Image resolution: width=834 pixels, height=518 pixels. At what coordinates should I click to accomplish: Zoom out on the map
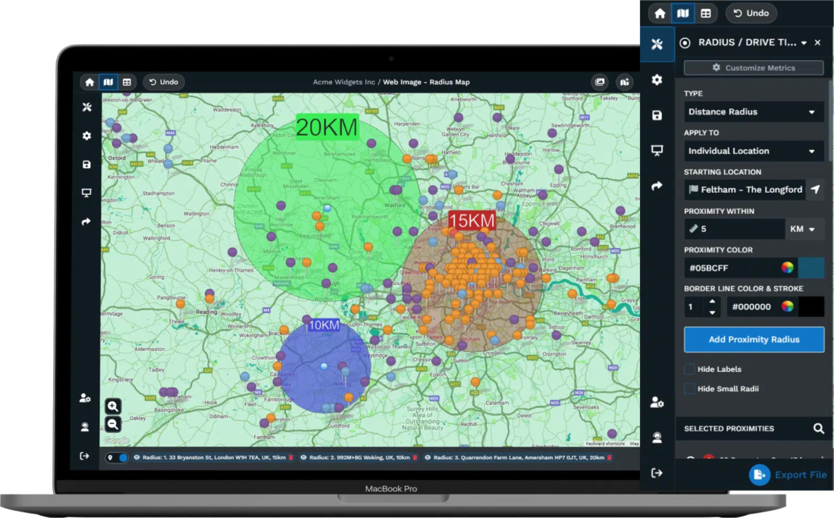click(x=113, y=425)
